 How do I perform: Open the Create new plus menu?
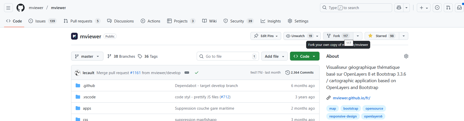424,8
